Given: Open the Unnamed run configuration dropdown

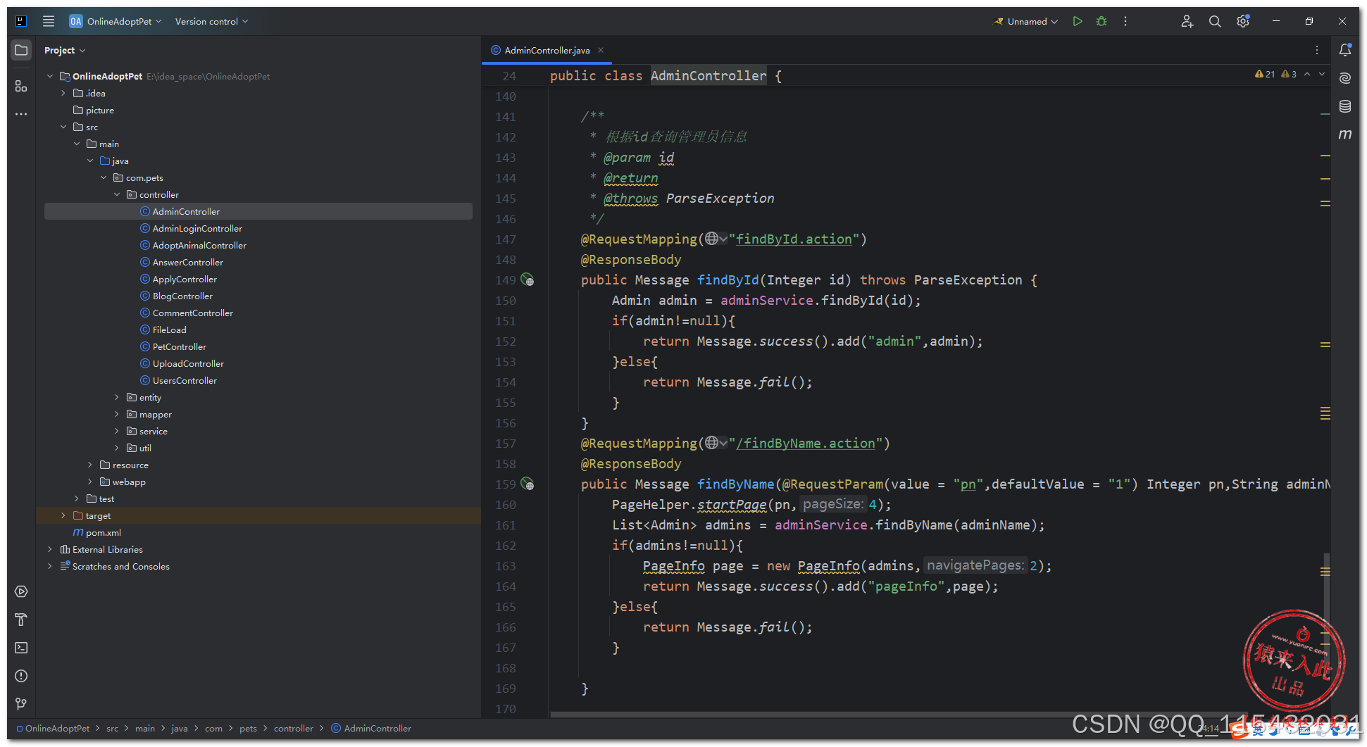Looking at the screenshot, I should [1026, 21].
